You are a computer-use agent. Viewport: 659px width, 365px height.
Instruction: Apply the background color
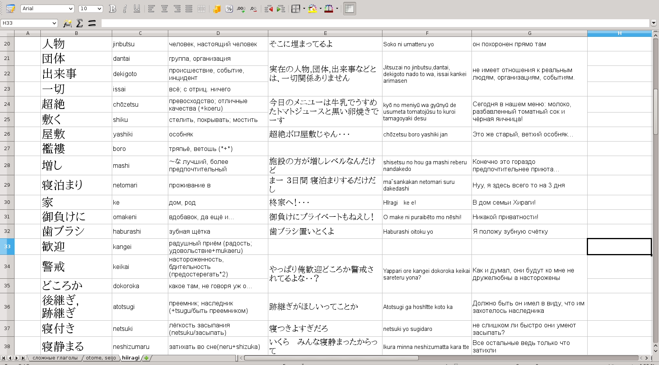pyautogui.click(x=313, y=9)
